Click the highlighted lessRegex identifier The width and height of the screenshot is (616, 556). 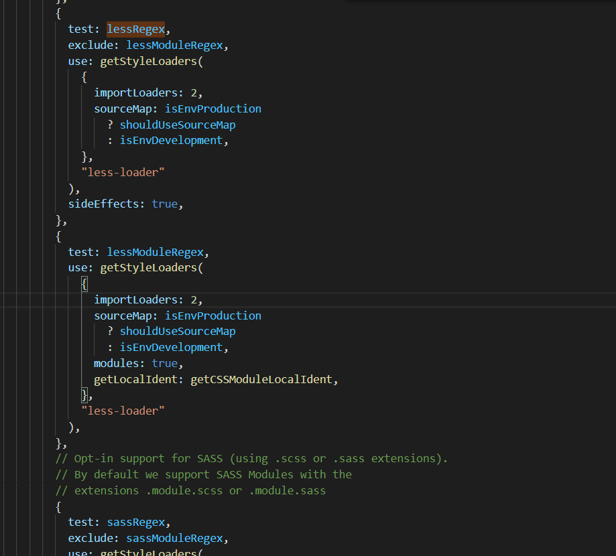tap(135, 29)
